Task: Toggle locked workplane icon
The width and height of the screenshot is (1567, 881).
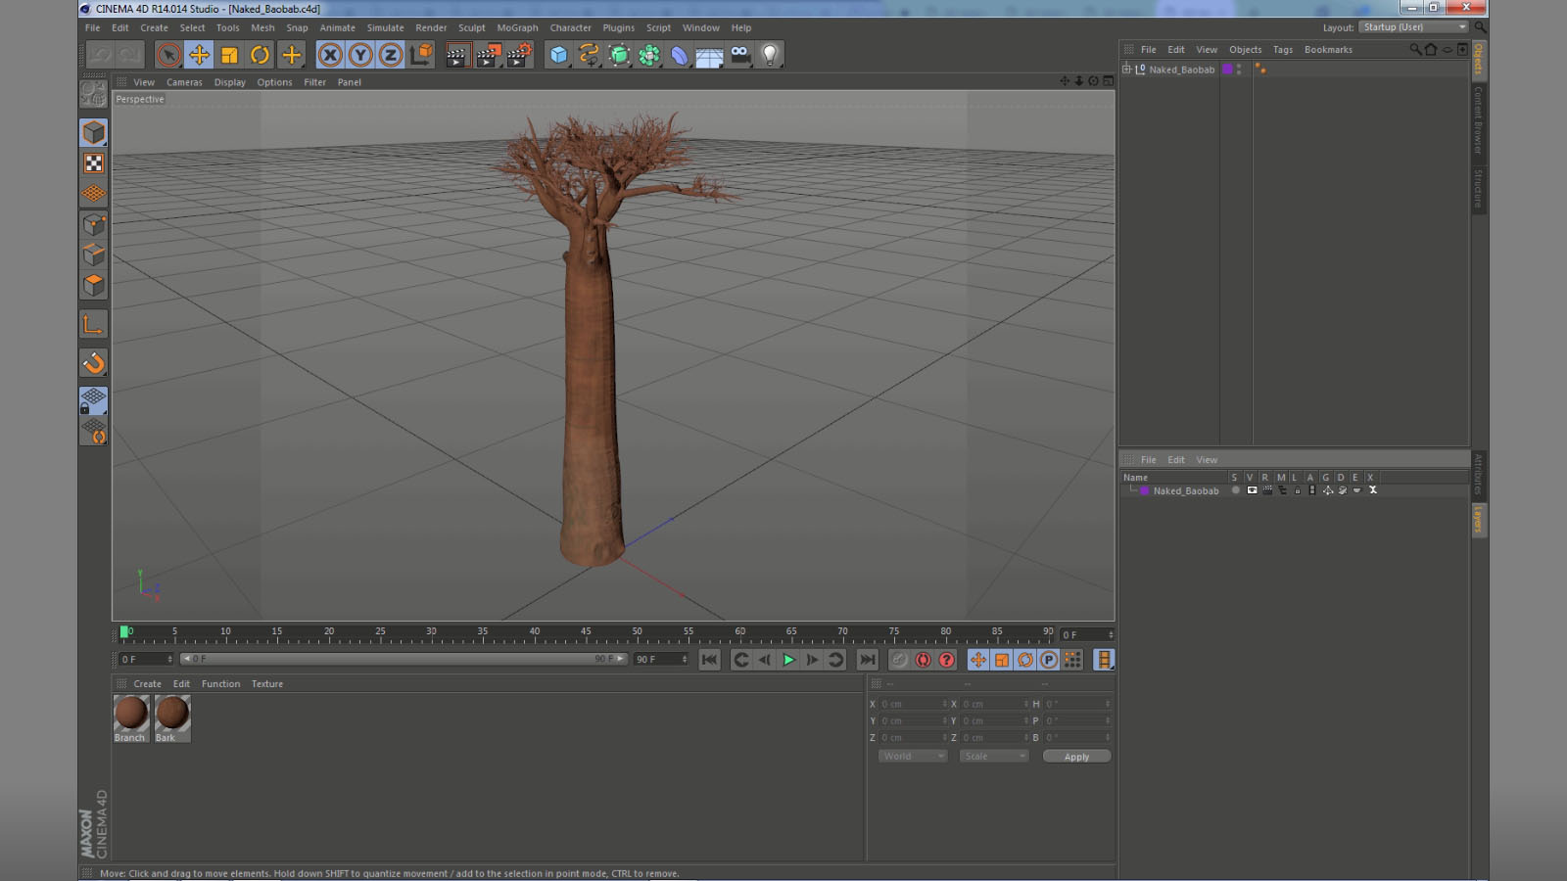Action: tap(94, 400)
